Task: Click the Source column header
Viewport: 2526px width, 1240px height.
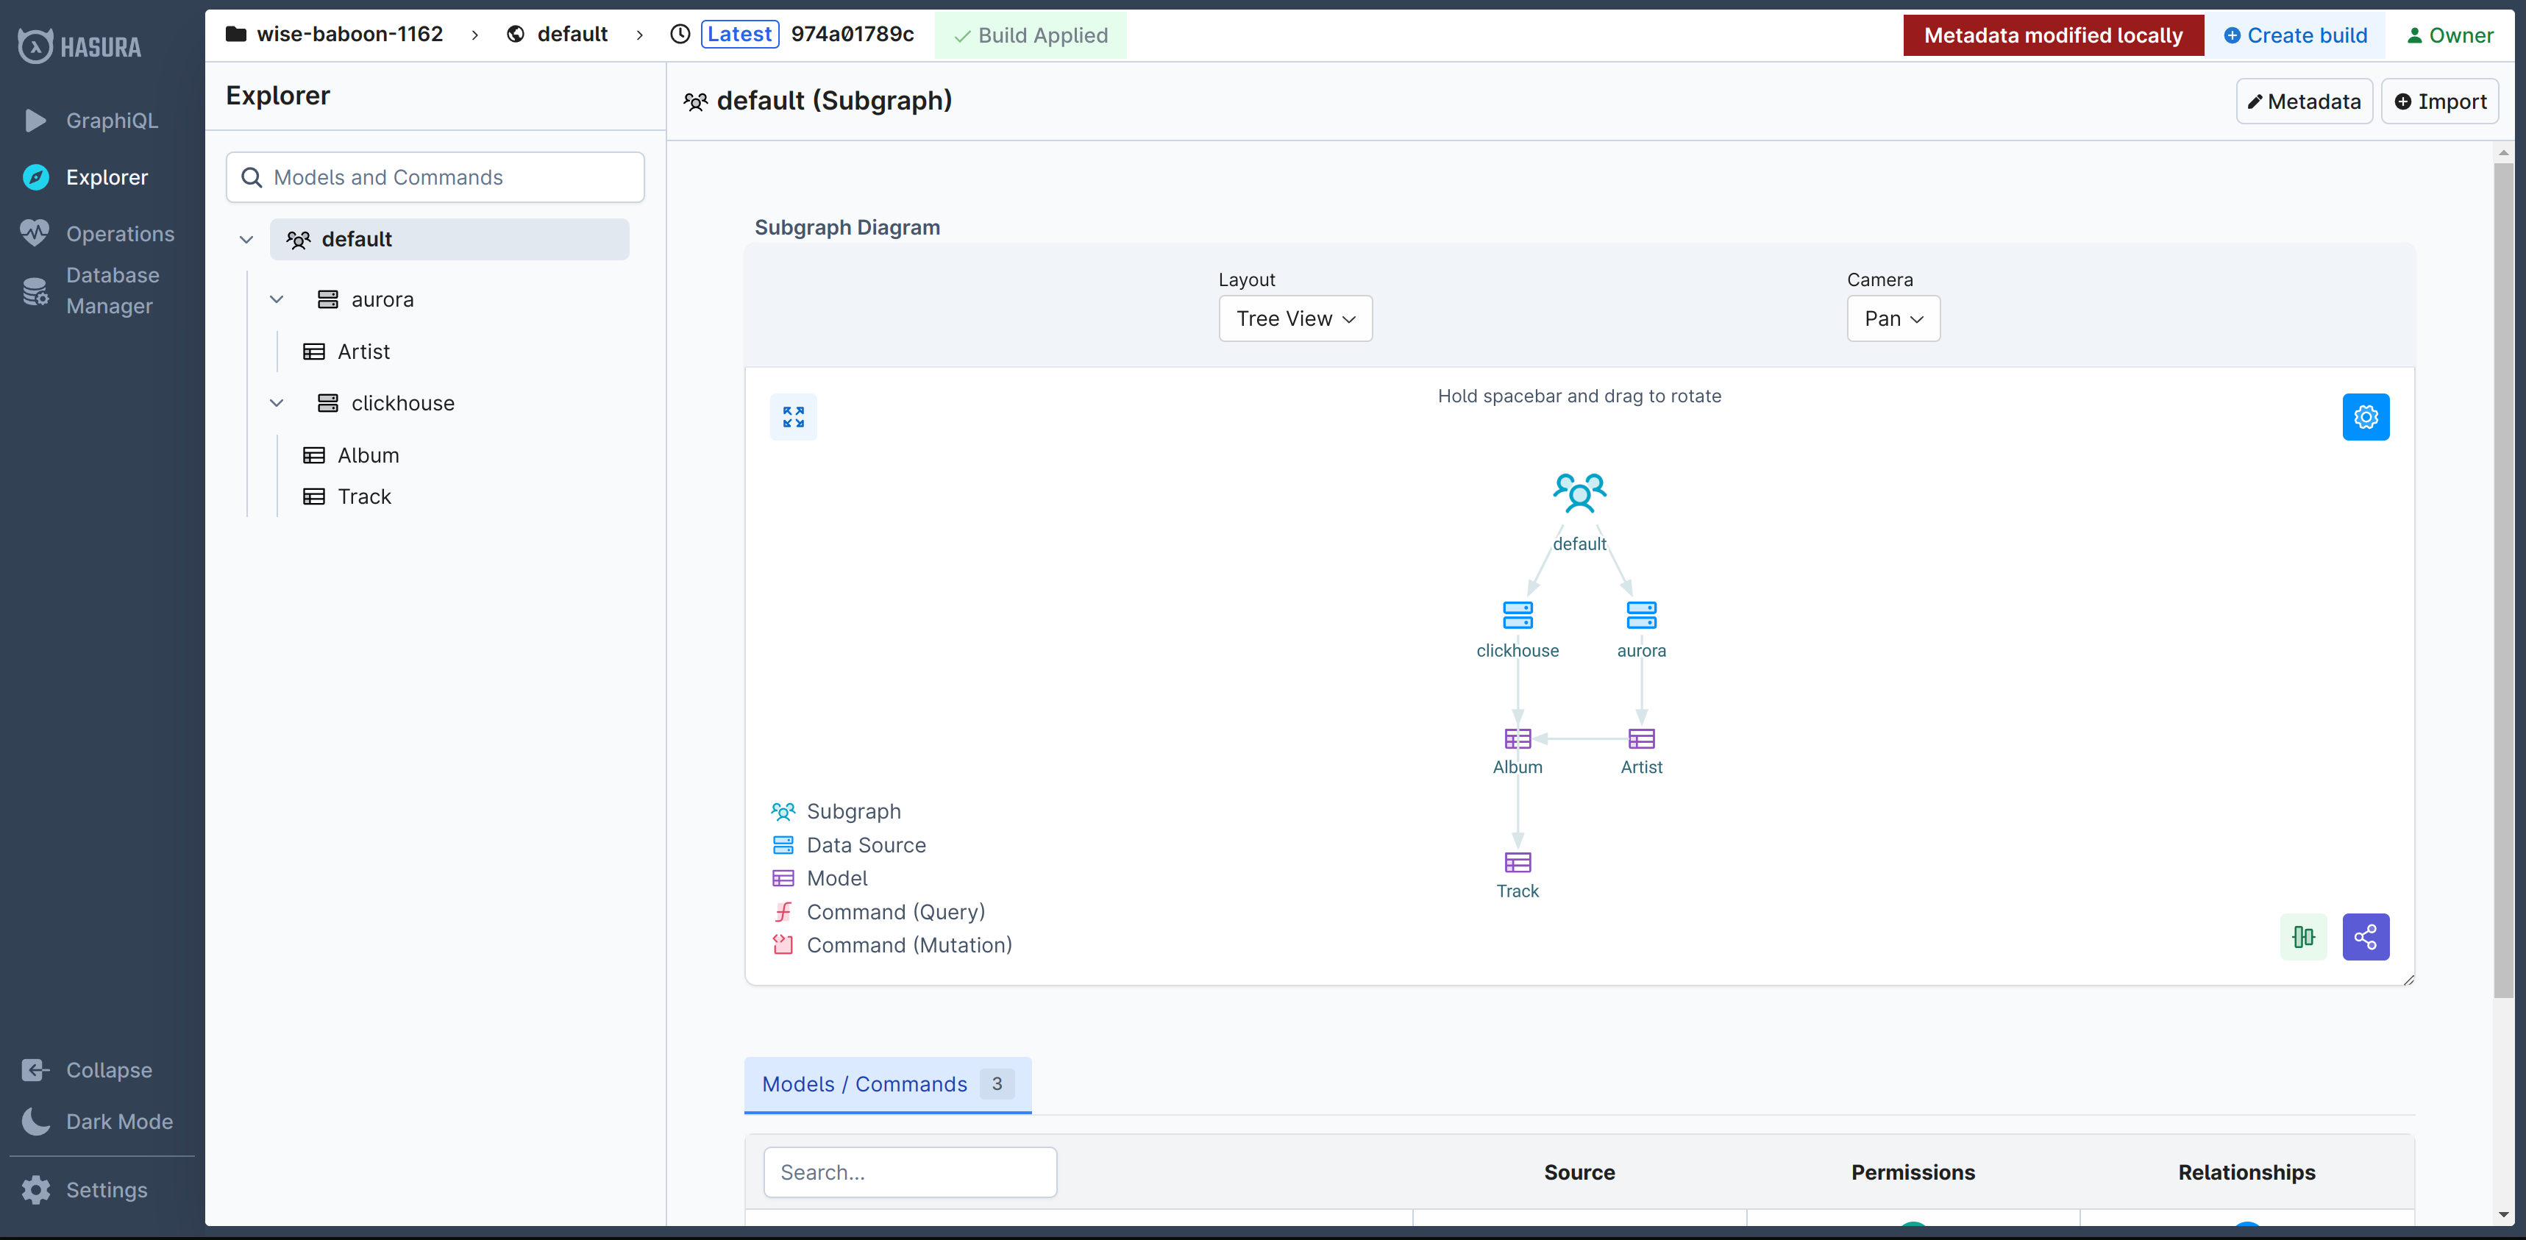Action: (x=1579, y=1172)
